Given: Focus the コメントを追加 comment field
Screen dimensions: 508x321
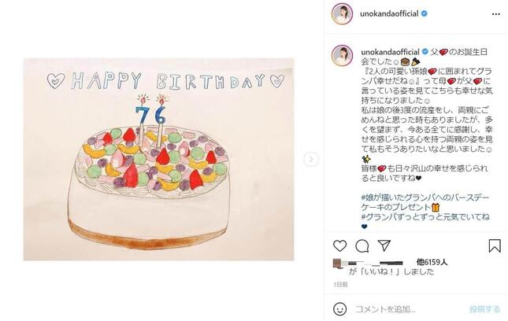Looking at the screenshot, I should click(x=408, y=309).
